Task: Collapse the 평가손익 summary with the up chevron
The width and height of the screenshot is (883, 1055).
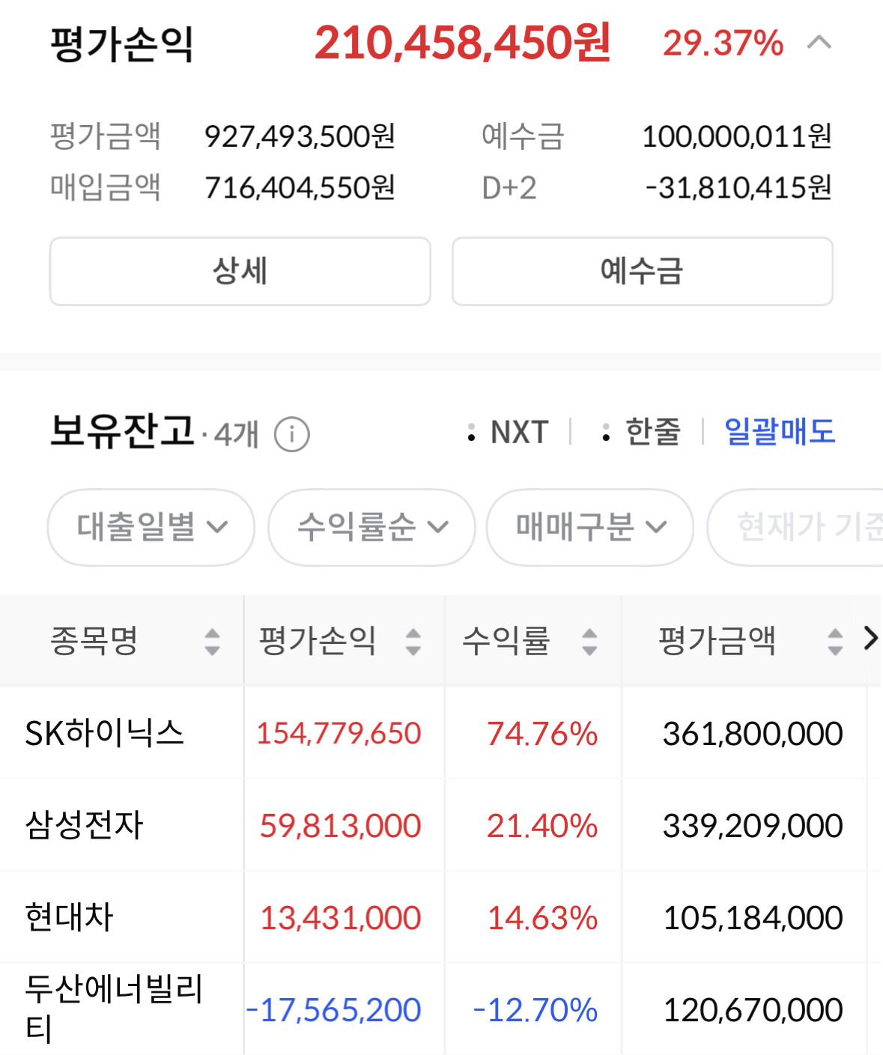Action: pyautogui.click(x=819, y=43)
